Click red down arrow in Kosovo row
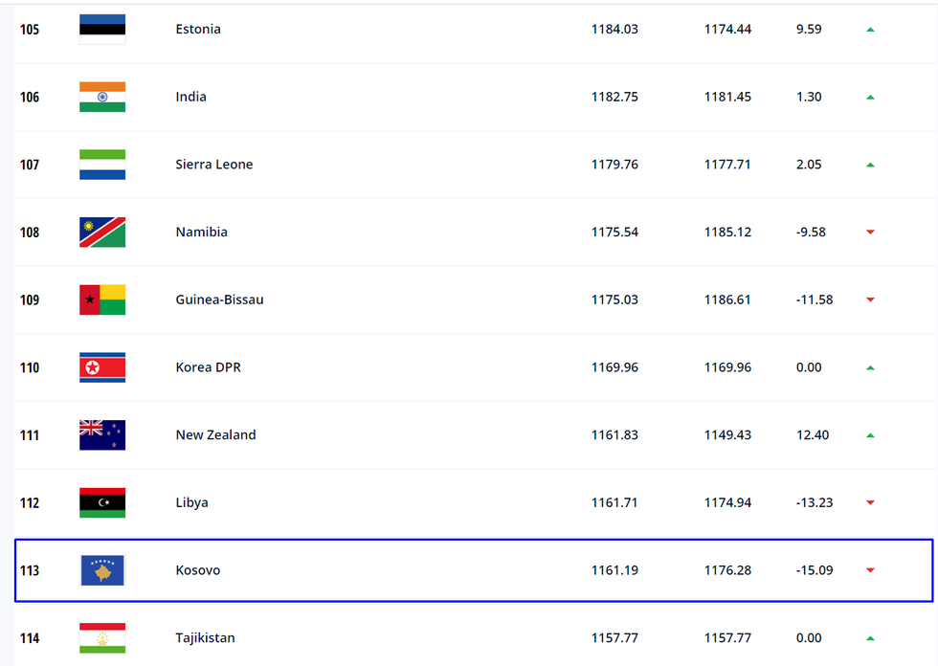Image resolution: width=938 pixels, height=666 pixels. click(870, 570)
